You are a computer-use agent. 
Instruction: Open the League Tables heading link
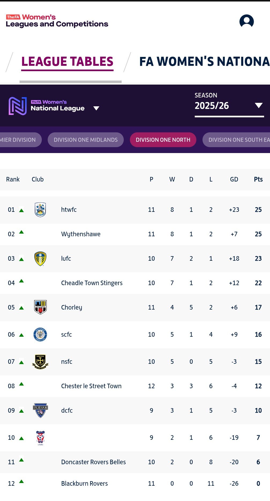(x=67, y=61)
